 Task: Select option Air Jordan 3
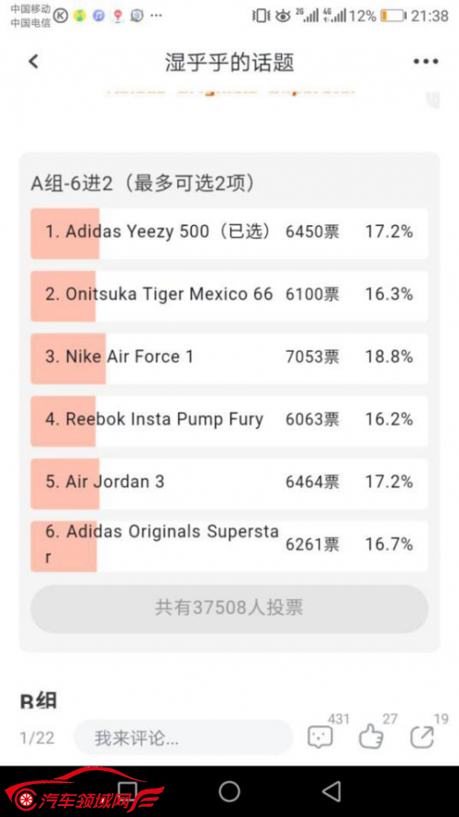[229, 483]
